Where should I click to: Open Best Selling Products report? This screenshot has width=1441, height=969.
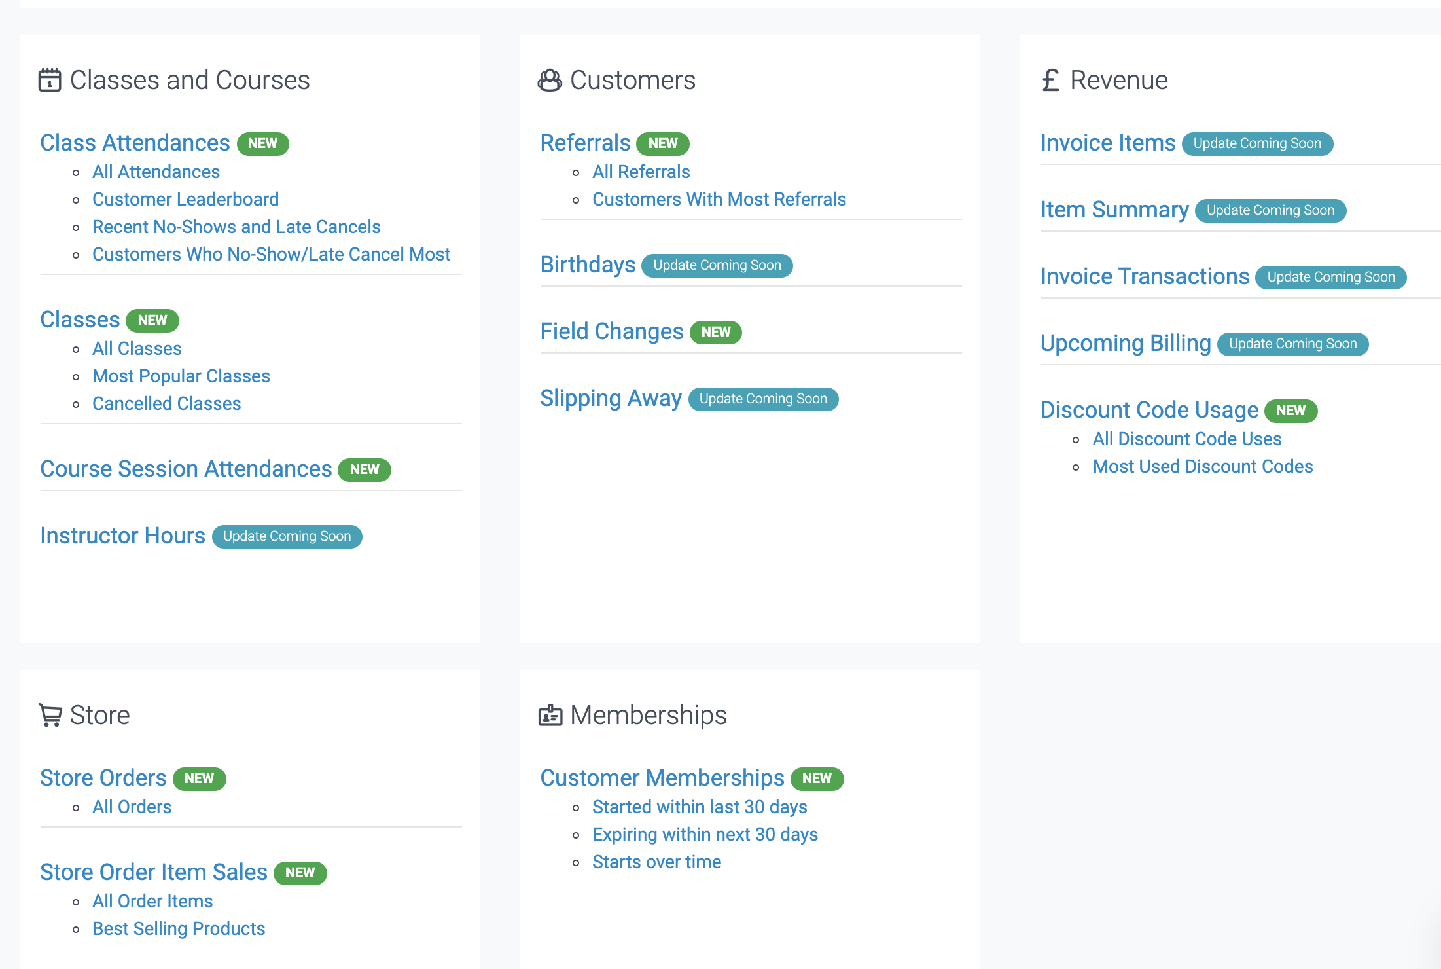(x=178, y=928)
